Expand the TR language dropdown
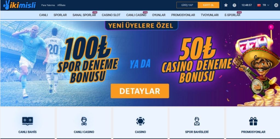Viewport: 280px width, 139px height. (266, 5)
